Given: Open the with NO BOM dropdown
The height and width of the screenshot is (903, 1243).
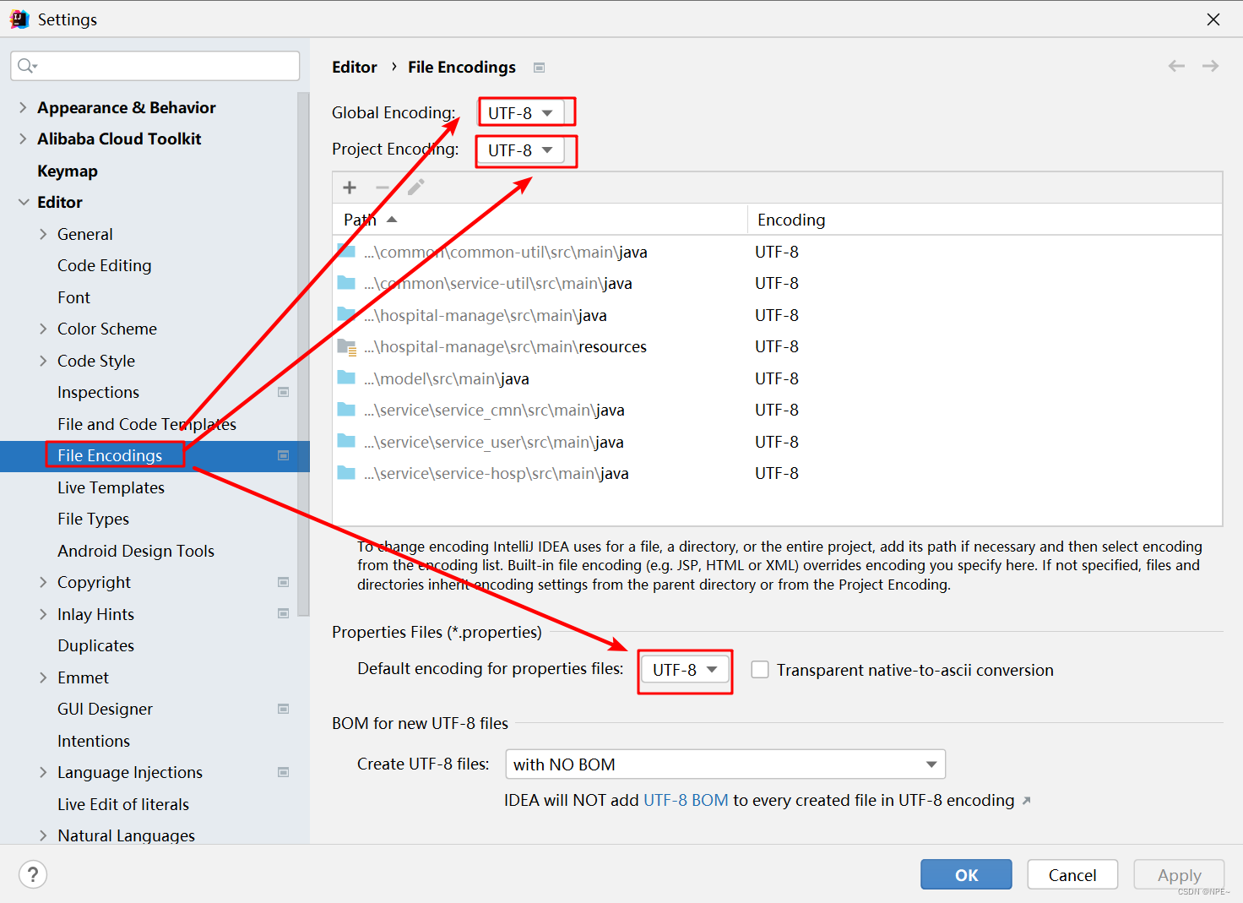Looking at the screenshot, I should [x=725, y=764].
